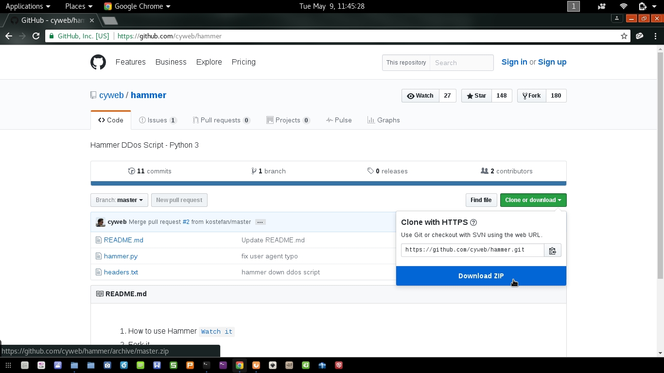Open the screenshot camera app in the taskbar

tap(107, 365)
